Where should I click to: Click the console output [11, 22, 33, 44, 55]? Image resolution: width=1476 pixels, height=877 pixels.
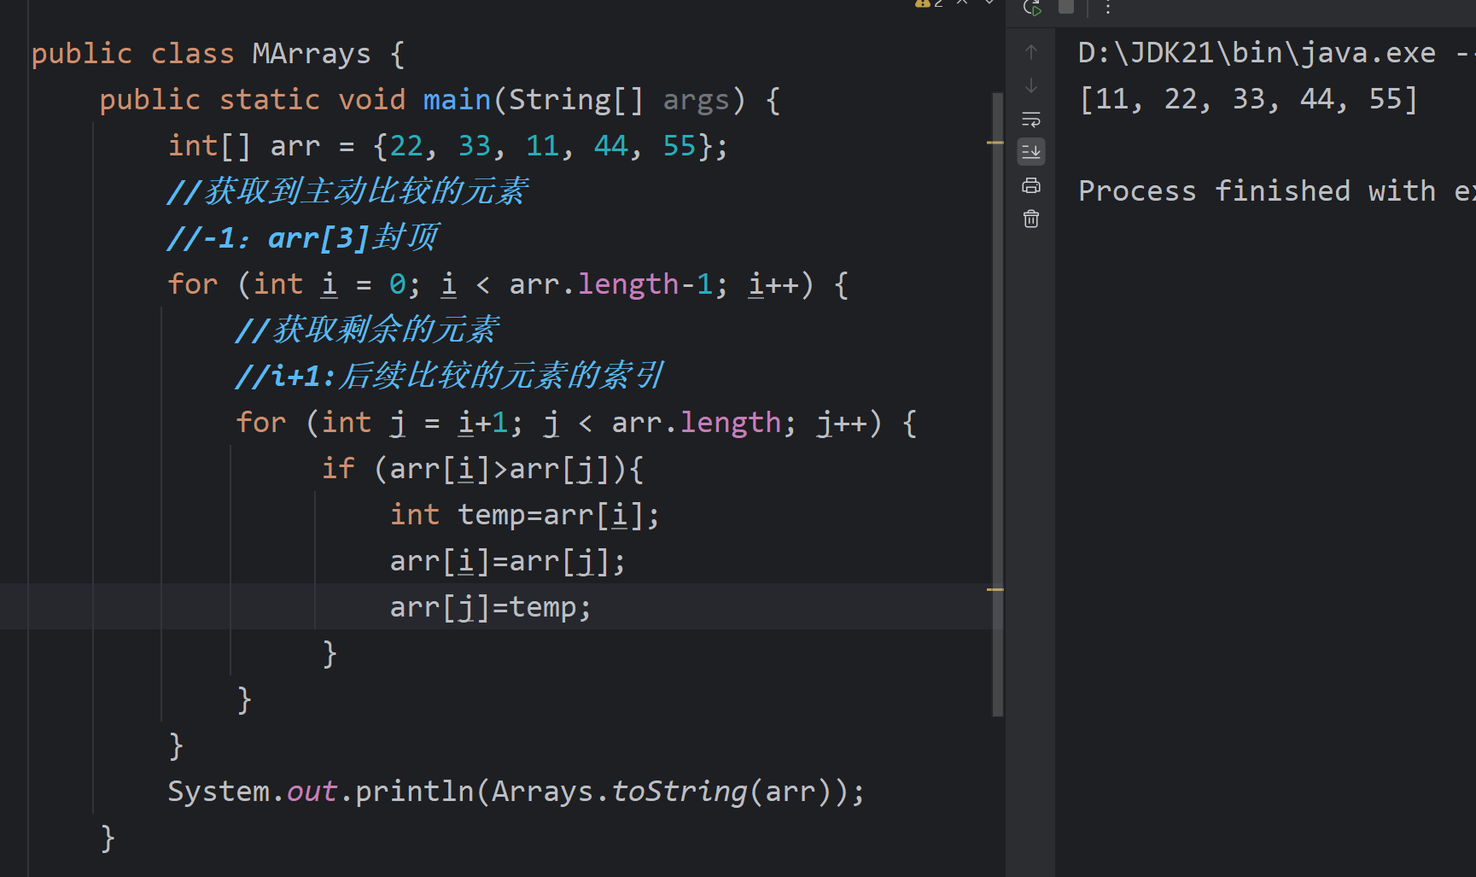tap(1248, 99)
